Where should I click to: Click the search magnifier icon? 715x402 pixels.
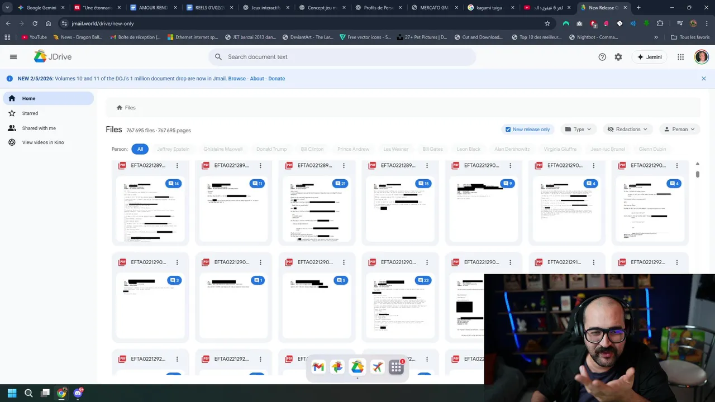coord(218,57)
